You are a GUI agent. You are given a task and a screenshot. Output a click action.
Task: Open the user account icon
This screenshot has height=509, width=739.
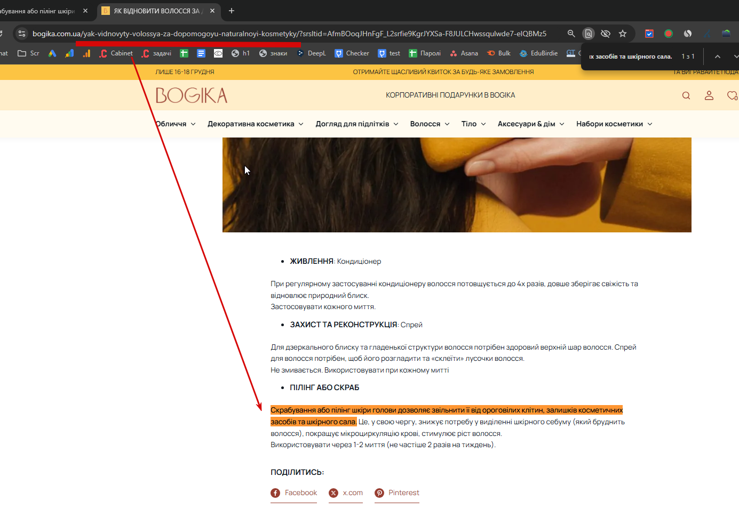tap(709, 95)
